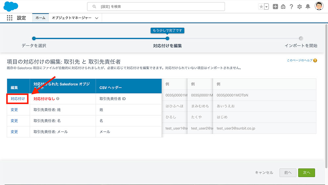Expand the オブジェクトマネージャー chevron menu

[97, 18]
